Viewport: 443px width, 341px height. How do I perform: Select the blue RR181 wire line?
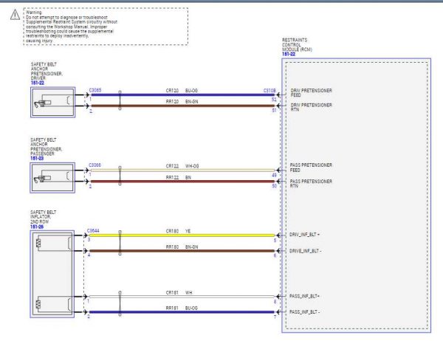tap(182, 312)
